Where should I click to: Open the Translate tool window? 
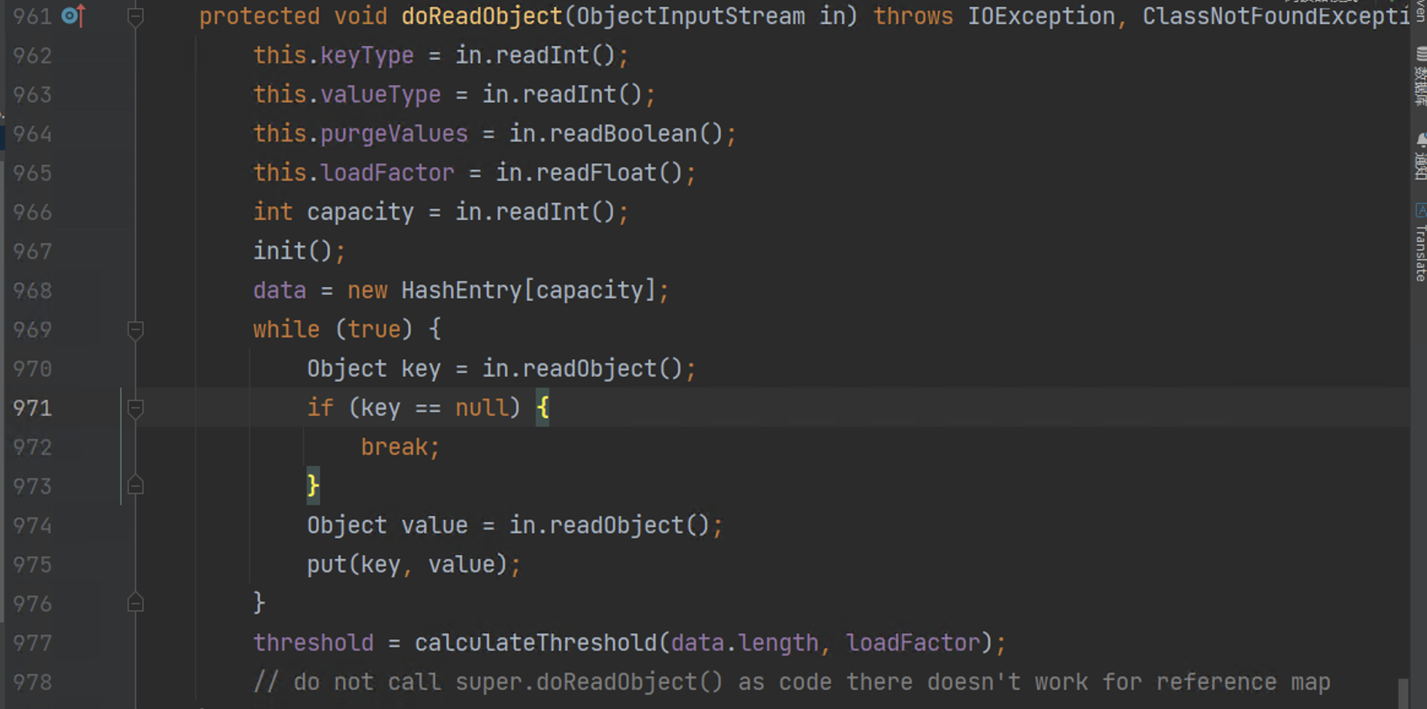pyautogui.click(x=1420, y=244)
